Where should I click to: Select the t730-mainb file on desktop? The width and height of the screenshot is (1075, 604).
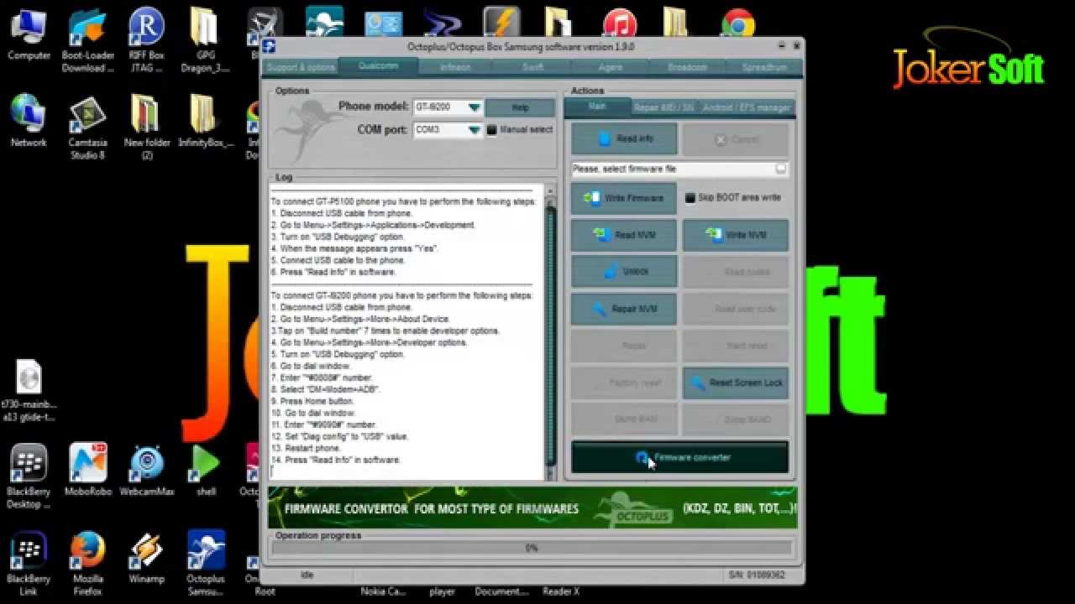(29, 391)
